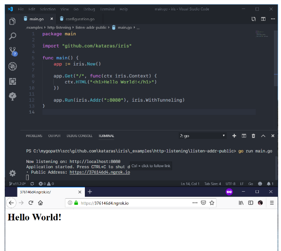Maximize the terminal panel with chevron
This screenshot has width=281, height=251.
tap(263, 136)
